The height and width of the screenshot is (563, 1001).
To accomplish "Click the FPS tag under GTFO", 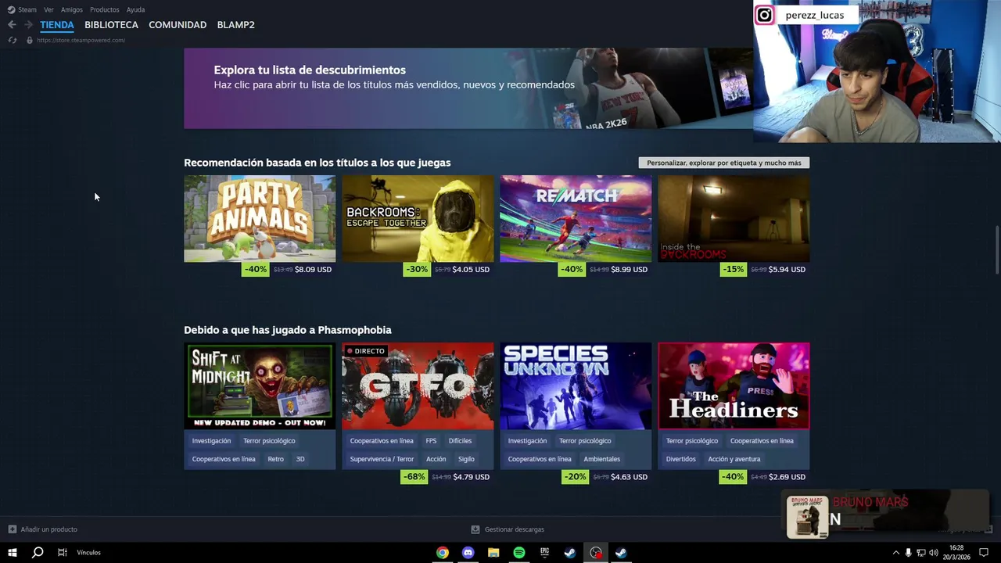I will pos(431,440).
